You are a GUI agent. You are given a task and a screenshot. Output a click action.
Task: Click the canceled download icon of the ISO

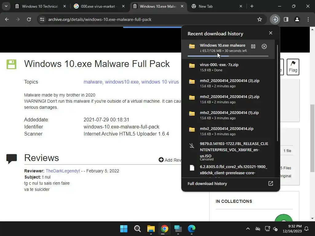(192, 145)
